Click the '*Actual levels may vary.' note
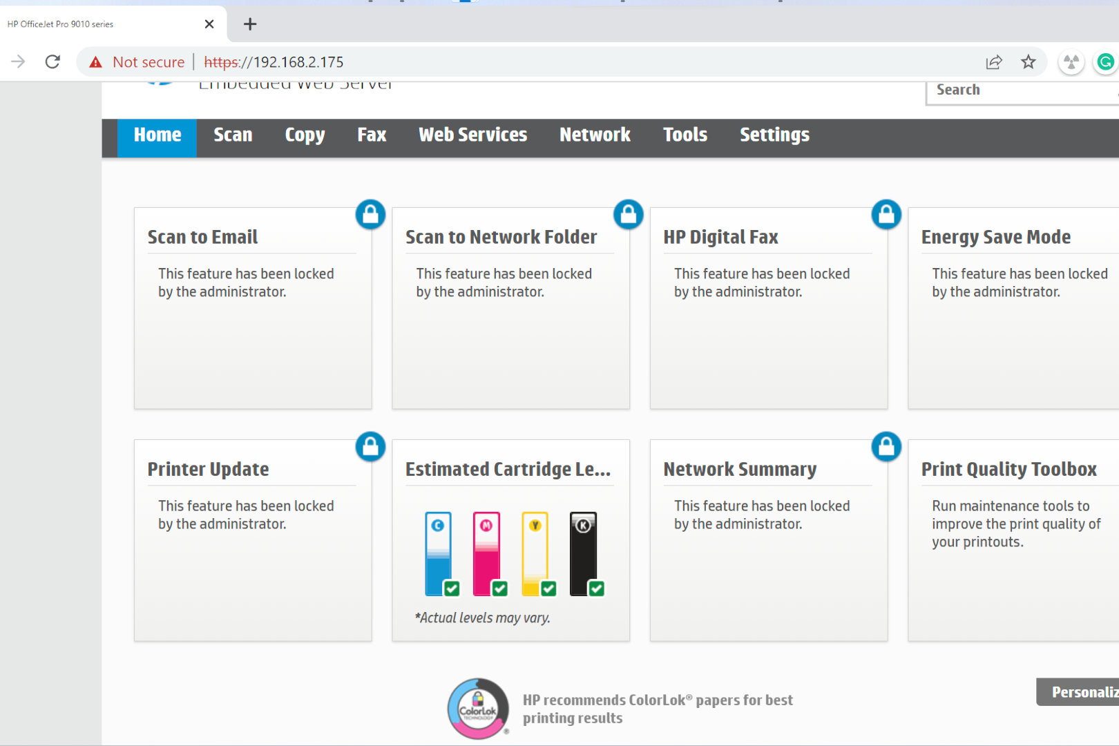Screen dimensions: 1119x746 tap(482, 618)
